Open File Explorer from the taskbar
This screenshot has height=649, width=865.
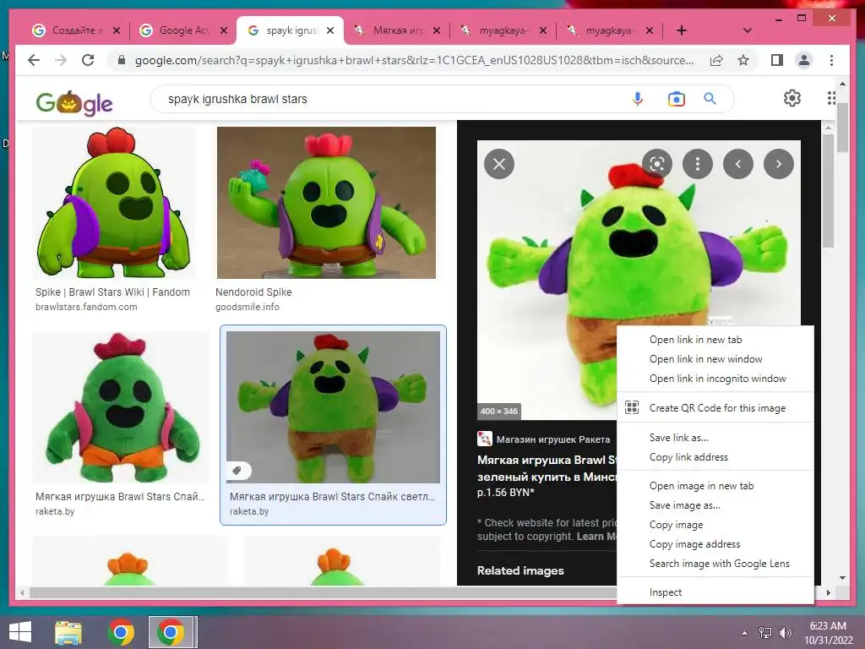click(x=68, y=632)
